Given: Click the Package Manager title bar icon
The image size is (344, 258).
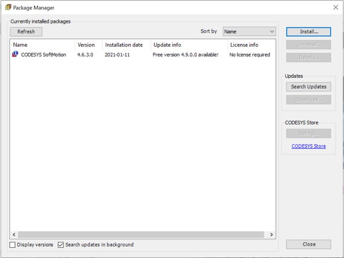Looking at the screenshot, I should pos(8,7).
